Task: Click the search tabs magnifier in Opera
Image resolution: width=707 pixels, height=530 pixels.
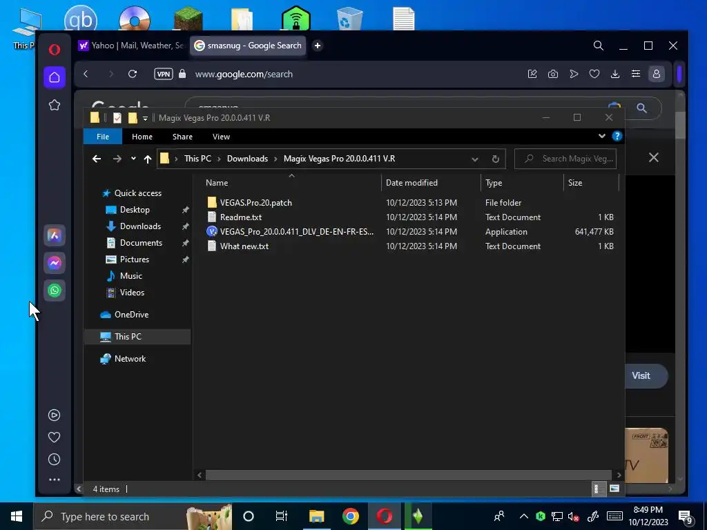Action: 599,46
